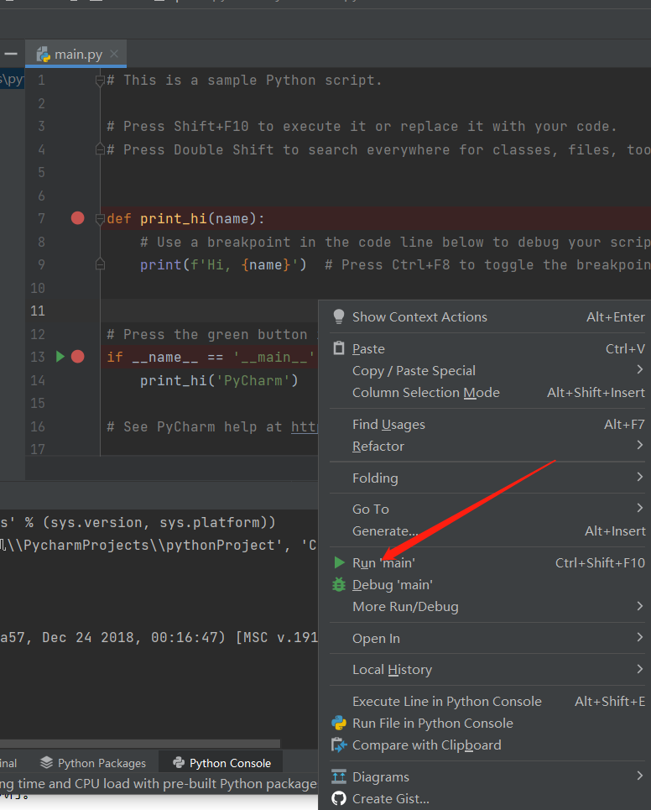Open the Python Packages tool window tab
The image size is (651, 810).
(x=93, y=762)
